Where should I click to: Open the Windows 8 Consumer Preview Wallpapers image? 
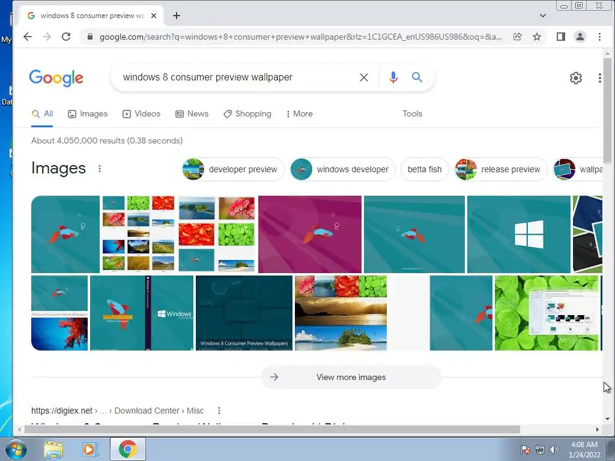click(x=244, y=313)
